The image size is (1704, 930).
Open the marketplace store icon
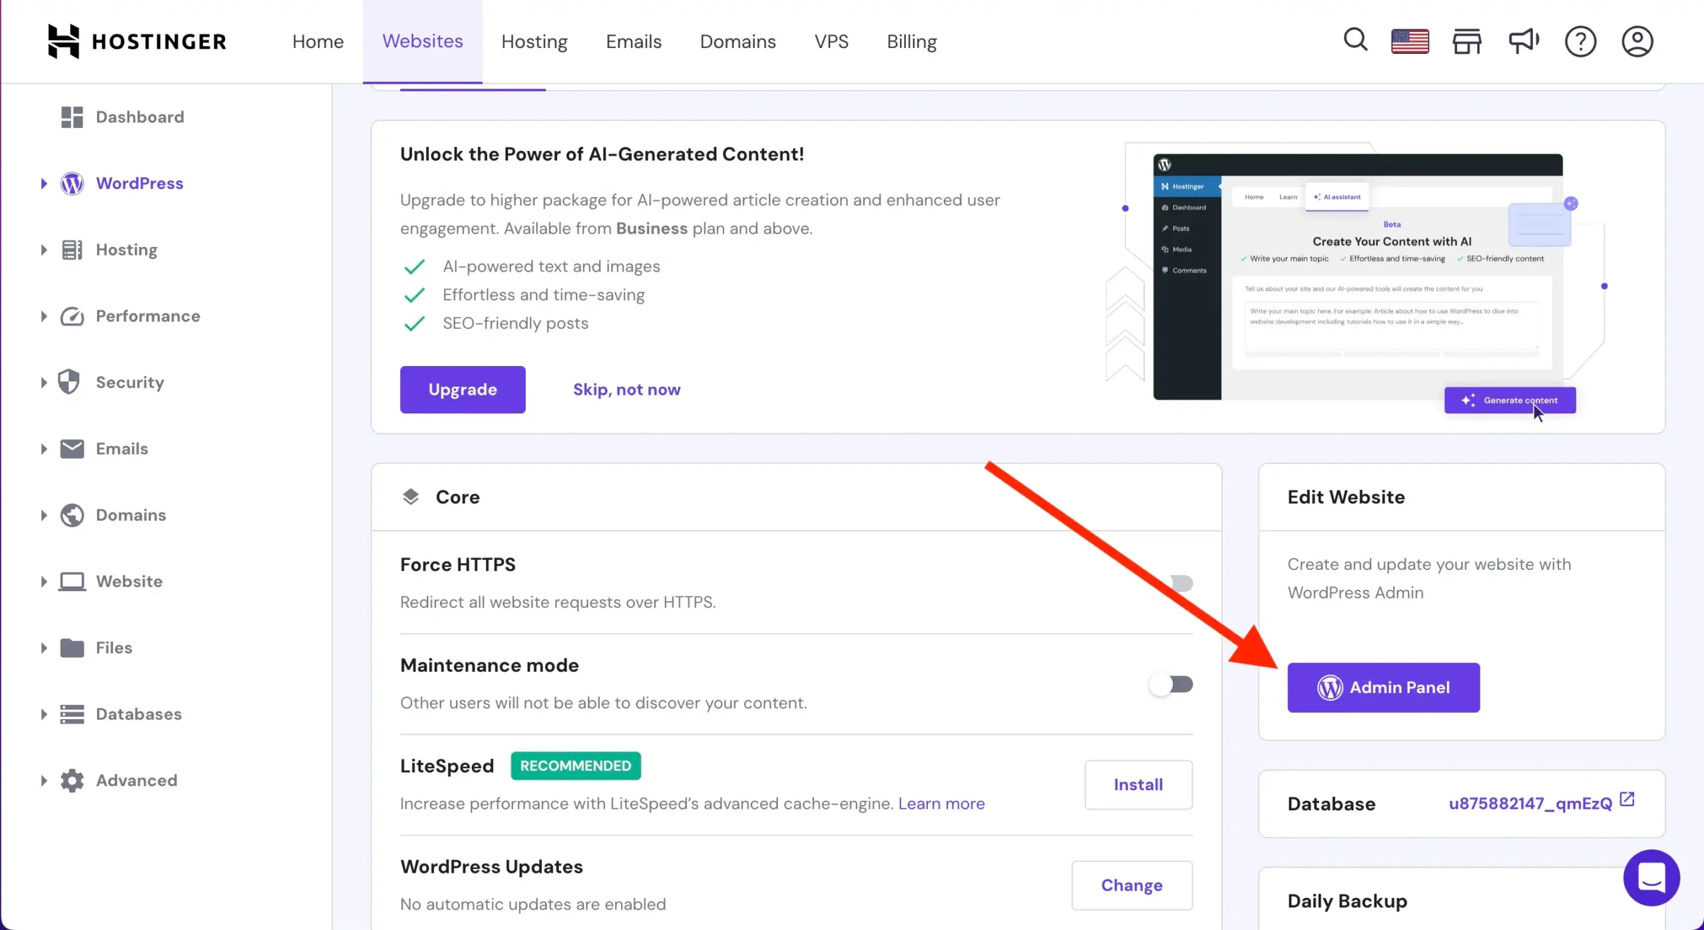[1466, 41]
